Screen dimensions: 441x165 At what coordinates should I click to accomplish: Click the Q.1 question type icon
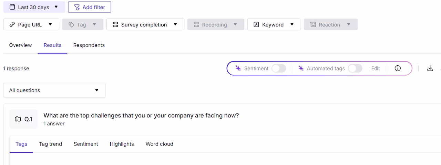(x=18, y=119)
